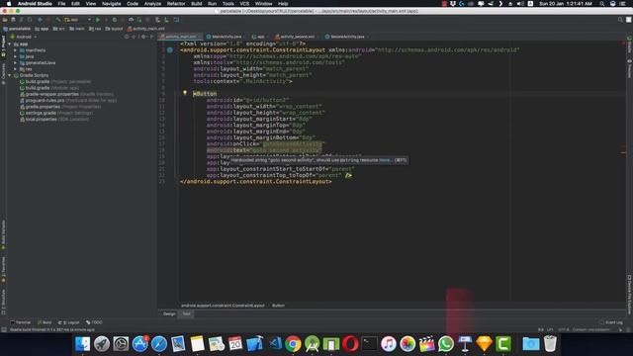Image resolution: width=633 pixels, height=356 pixels.
Task: Switch to the Design view tab
Action: coord(169,313)
